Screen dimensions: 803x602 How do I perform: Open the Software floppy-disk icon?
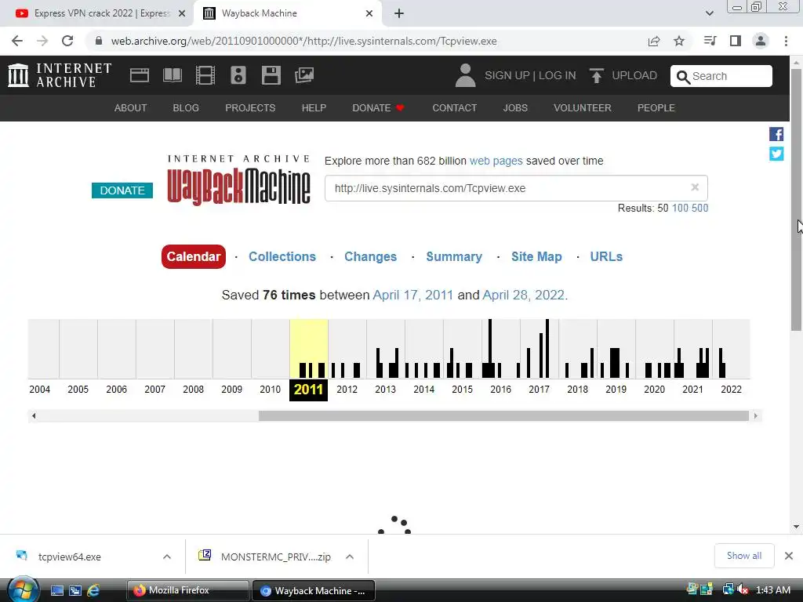pos(271,75)
